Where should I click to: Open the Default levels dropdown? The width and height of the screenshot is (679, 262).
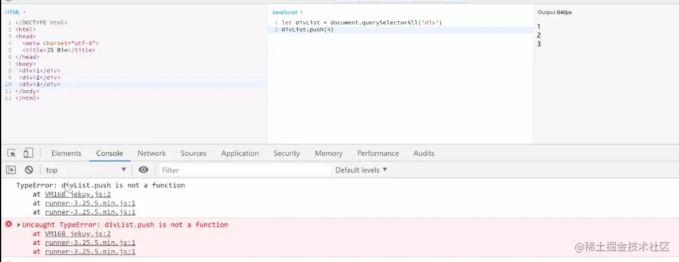[361, 170]
